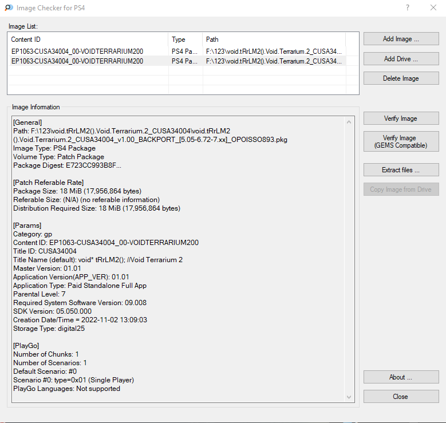Click the Default Scenario: #0 line
446x423 pixels.
tap(45, 371)
